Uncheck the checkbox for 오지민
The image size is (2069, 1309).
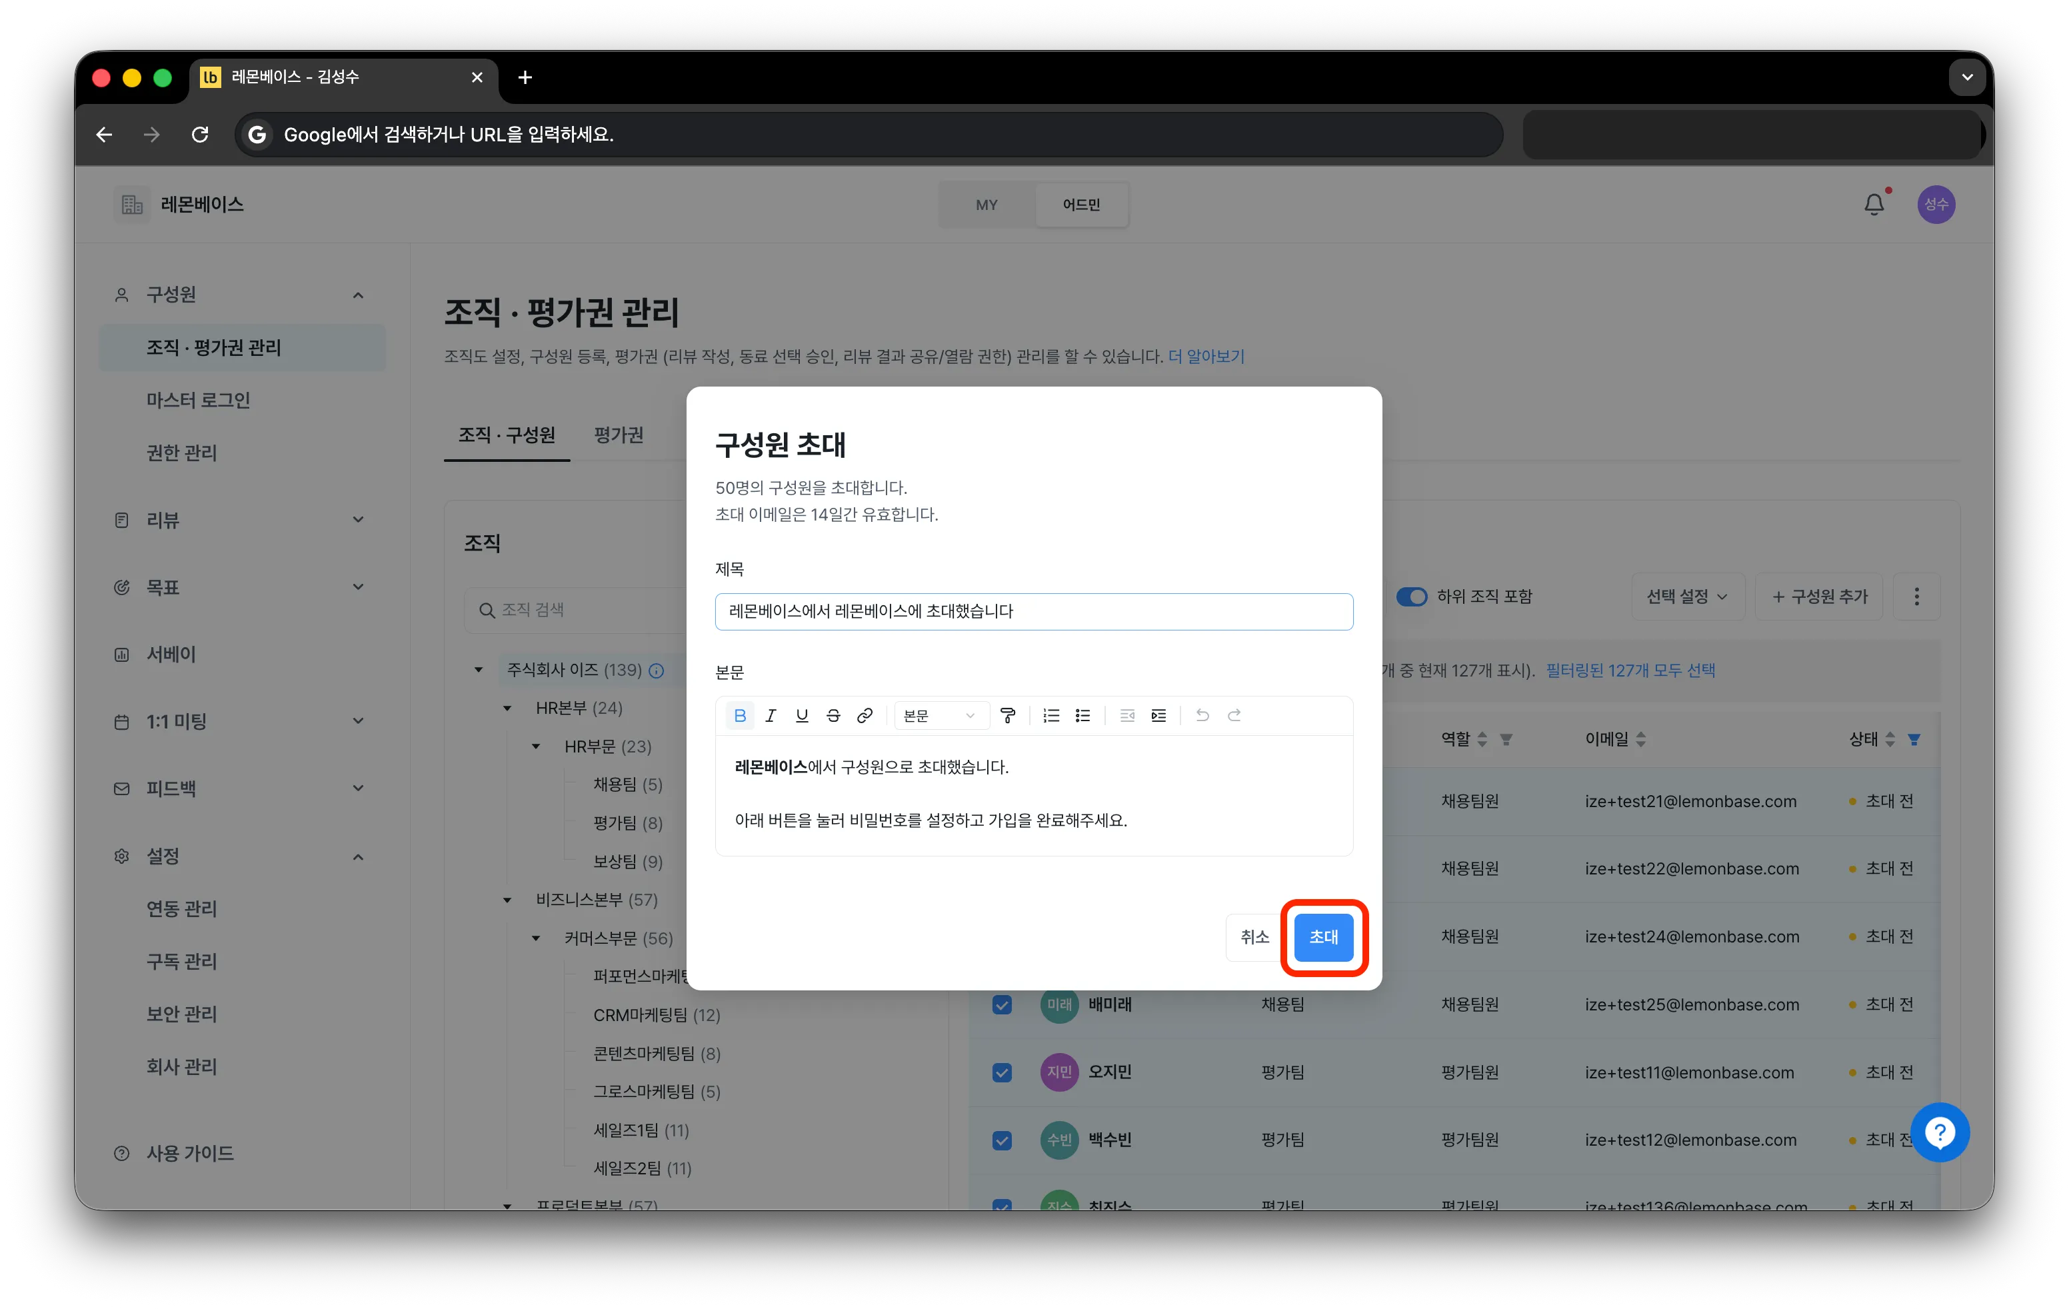[1002, 1072]
